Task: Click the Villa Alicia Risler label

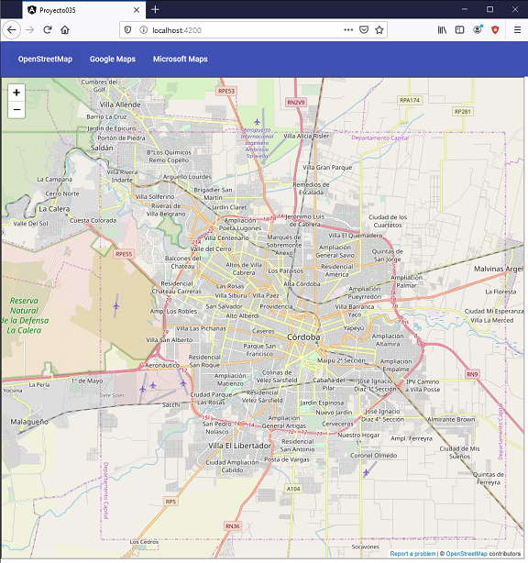Action: click(306, 136)
